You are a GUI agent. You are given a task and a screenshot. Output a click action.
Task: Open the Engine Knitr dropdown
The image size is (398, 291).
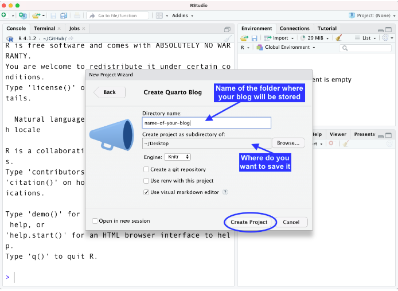click(x=177, y=157)
